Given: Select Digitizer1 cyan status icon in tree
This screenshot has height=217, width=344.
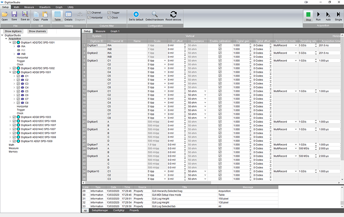Looking at the screenshot, I should pos(19,42).
